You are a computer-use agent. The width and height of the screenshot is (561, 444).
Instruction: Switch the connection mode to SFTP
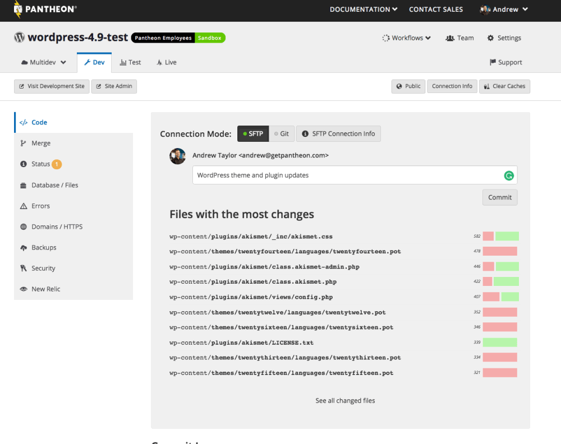(x=253, y=133)
